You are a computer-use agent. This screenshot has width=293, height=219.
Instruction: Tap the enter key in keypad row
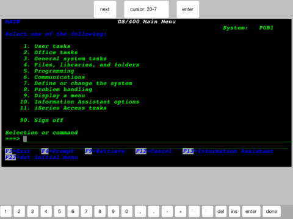click(251, 212)
